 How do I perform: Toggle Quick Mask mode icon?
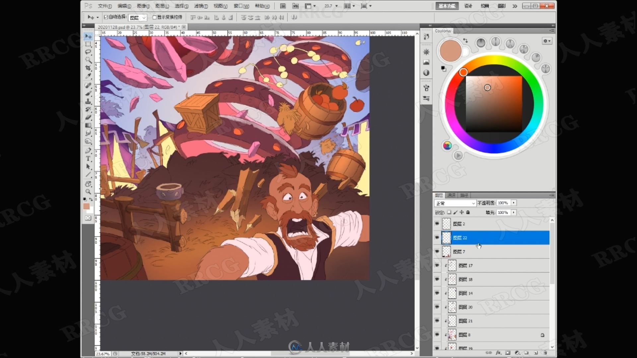(x=88, y=218)
